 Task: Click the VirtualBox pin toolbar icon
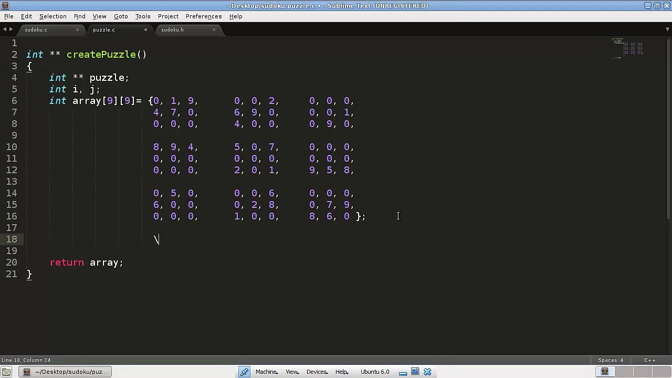click(245, 372)
